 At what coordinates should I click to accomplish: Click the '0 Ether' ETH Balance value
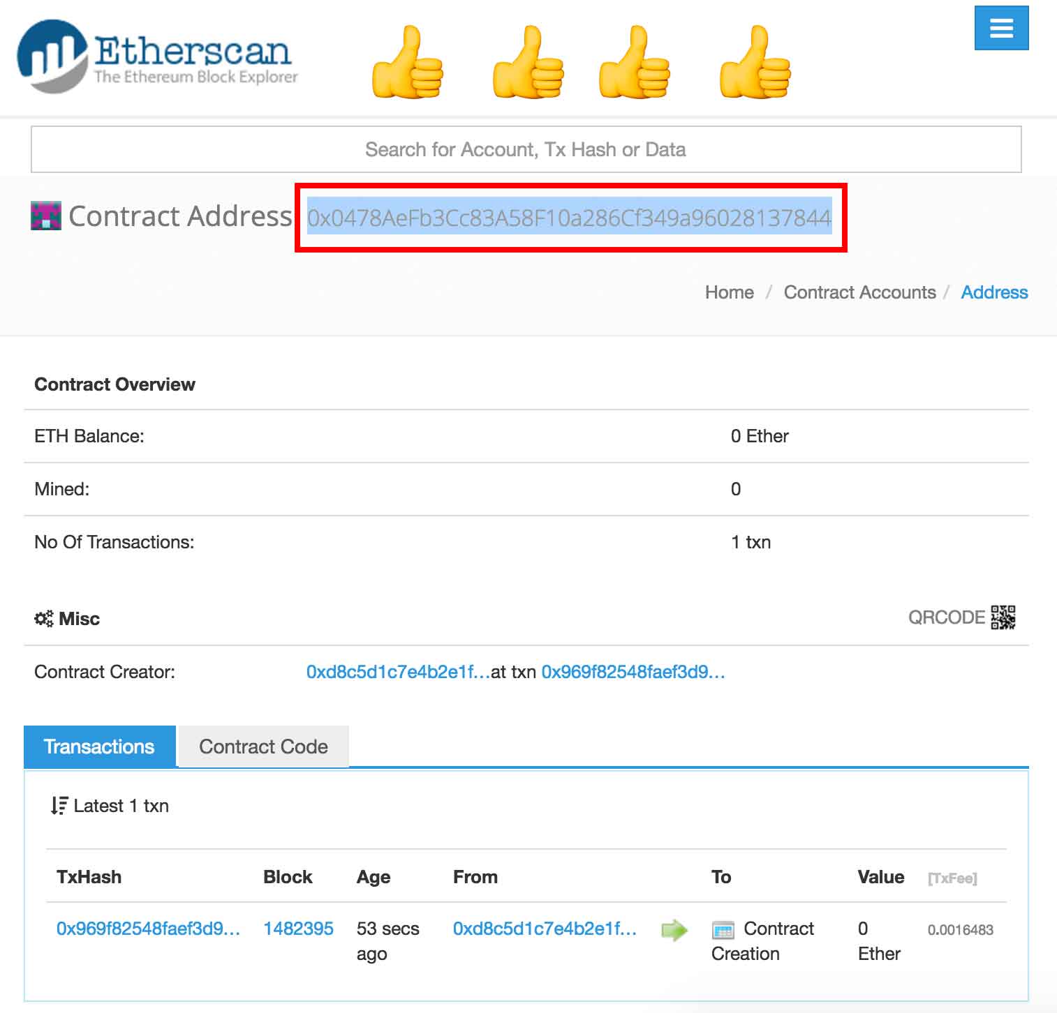pos(760,436)
